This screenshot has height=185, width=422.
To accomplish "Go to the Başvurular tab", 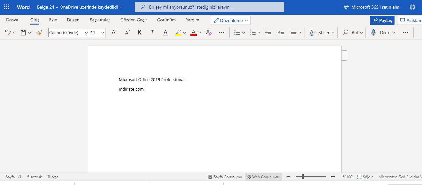I will (x=100, y=20).
